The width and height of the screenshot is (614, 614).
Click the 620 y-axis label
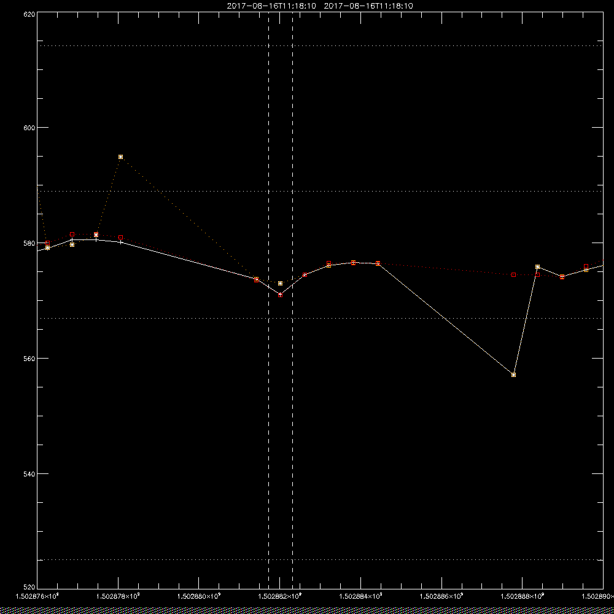coord(30,14)
